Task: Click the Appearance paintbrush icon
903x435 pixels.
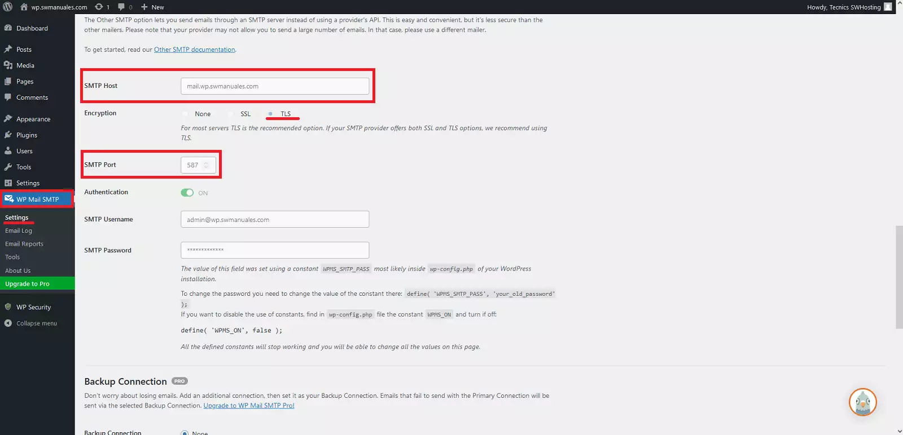Action: tap(8, 119)
